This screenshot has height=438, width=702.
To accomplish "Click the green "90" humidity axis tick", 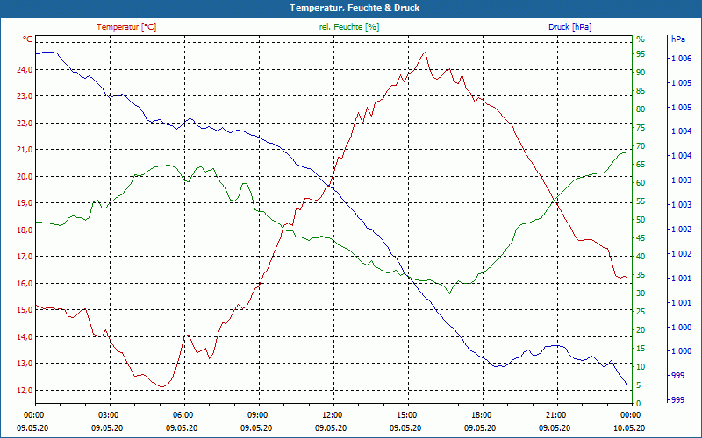I will pos(641,73).
